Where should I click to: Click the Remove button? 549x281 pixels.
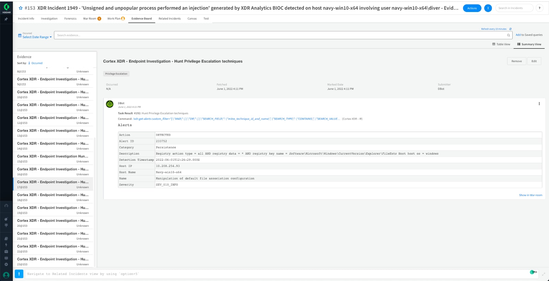[x=516, y=61]
